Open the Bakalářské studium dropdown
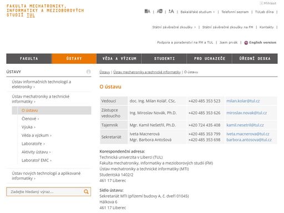The image size is (284, 213). pyautogui.click(x=197, y=12)
